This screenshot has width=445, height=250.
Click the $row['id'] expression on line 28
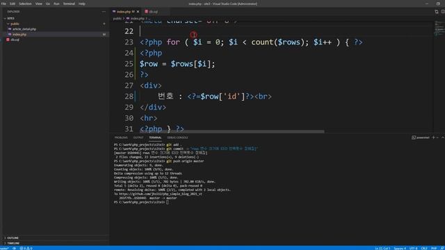(x=222, y=97)
